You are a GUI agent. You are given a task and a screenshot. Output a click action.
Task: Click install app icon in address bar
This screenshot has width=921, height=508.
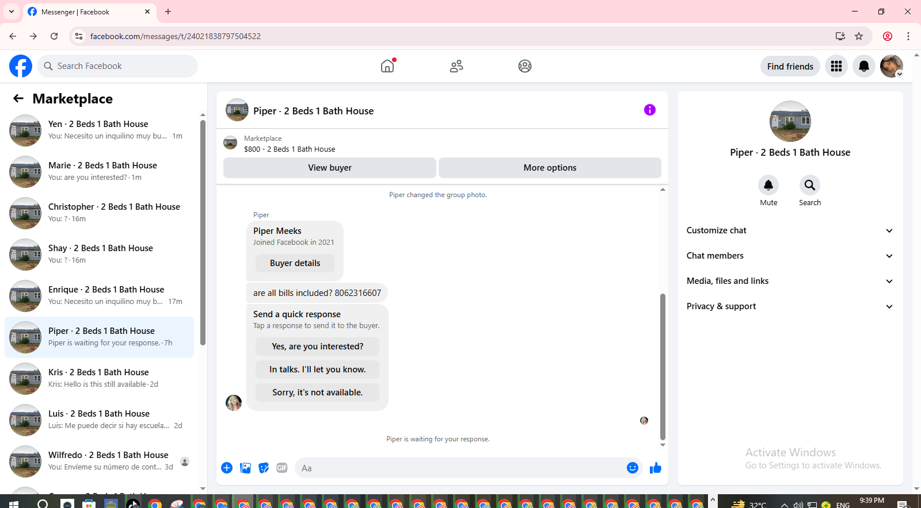pos(840,36)
